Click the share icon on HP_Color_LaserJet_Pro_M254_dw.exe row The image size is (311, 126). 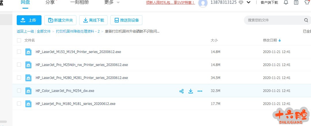[x=181, y=91]
